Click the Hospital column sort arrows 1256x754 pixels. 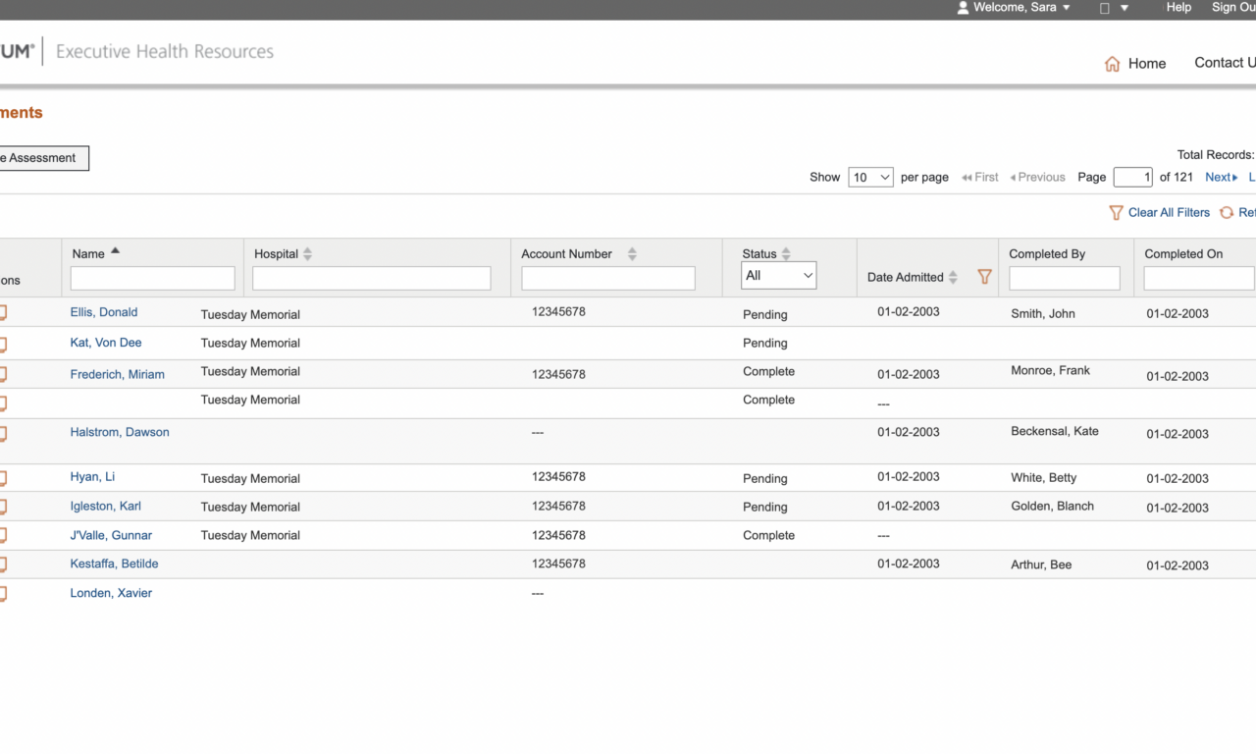click(x=307, y=254)
